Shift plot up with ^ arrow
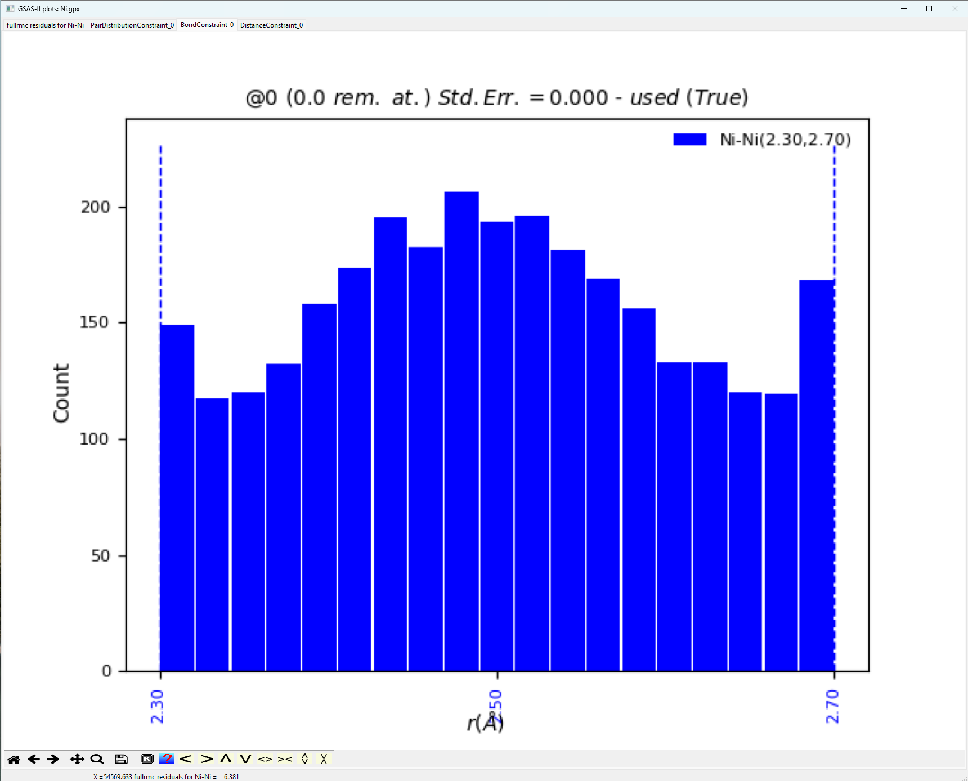The width and height of the screenshot is (968, 781). (x=226, y=759)
